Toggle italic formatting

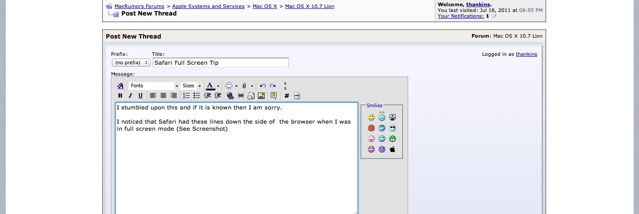pyautogui.click(x=130, y=96)
